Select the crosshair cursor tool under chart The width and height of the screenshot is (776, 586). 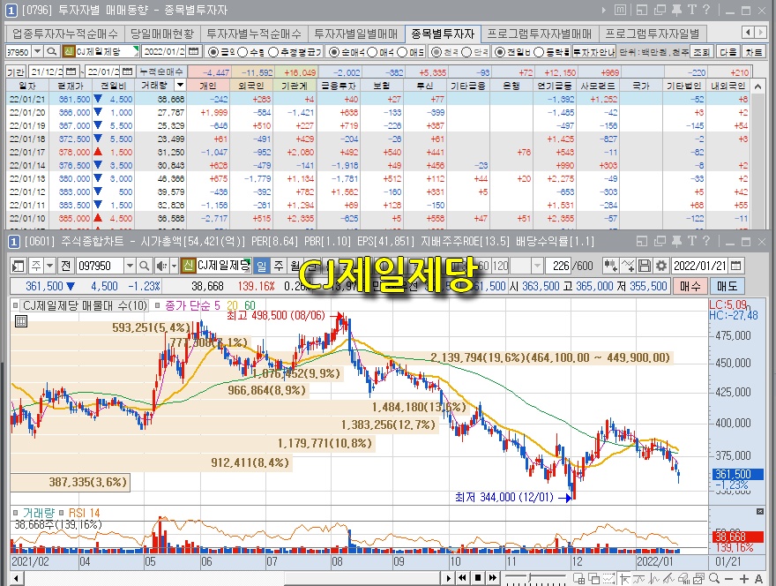coord(624,578)
